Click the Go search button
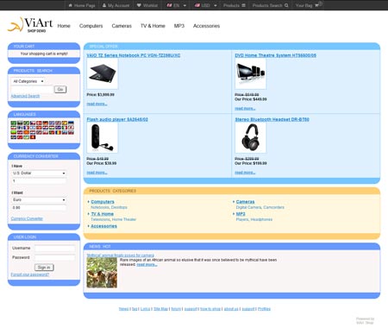Screen dimensions: 388x328 (x=60, y=90)
